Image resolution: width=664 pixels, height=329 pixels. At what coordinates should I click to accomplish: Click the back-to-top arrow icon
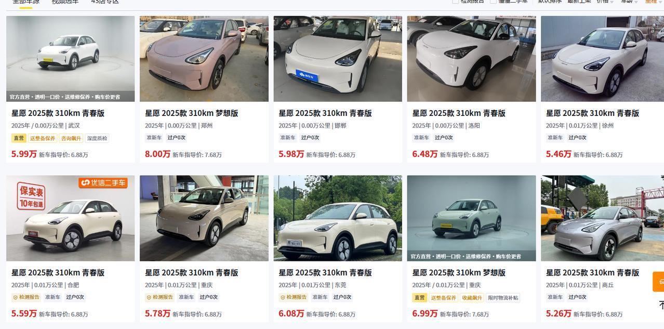click(661, 305)
